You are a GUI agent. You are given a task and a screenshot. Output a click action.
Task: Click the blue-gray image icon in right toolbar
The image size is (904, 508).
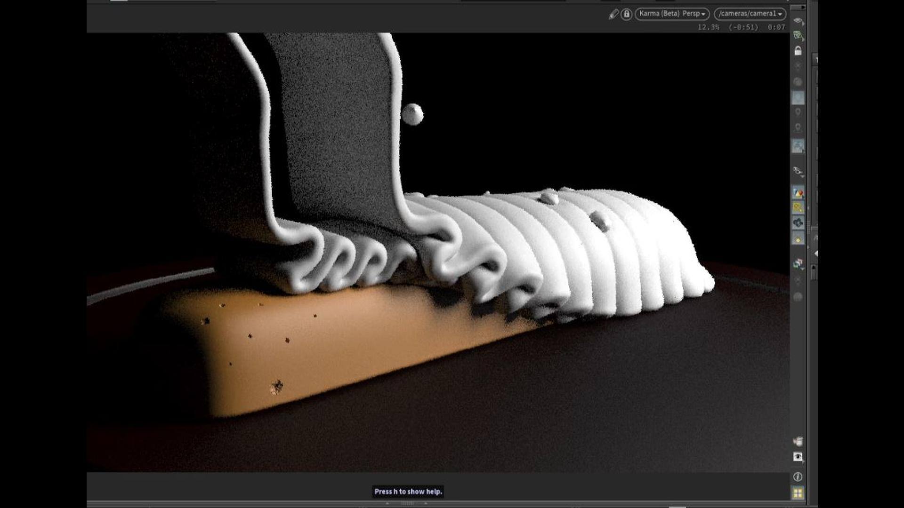point(798,146)
